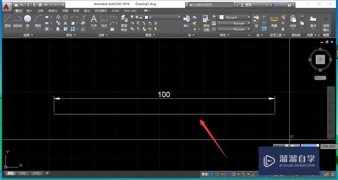Click Match Properties (特性匹配) icon

[x=206, y=23]
